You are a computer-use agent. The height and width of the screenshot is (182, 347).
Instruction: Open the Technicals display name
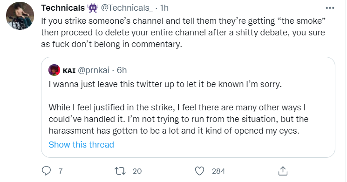(63, 8)
